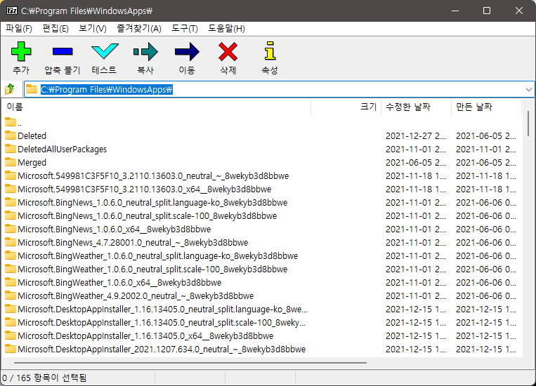Click the green plus 추가 (Add) icon

pyautogui.click(x=21, y=51)
